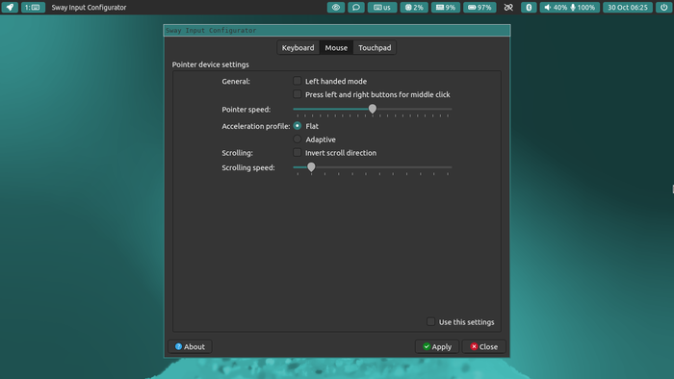The width and height of the screenshot is (674, 379).
Task: Enable left and right buttons middle click
Action: pos(297,94)
